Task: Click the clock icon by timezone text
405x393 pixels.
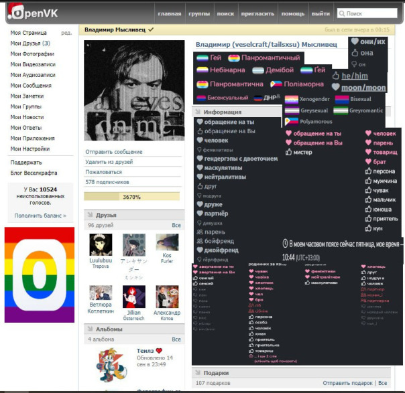Action: 285,244
